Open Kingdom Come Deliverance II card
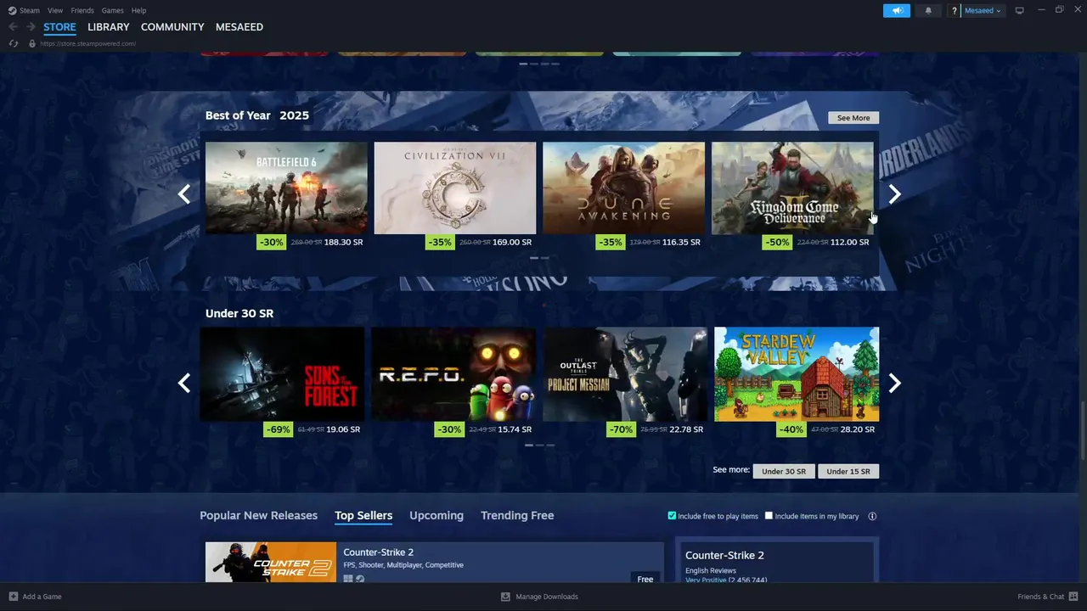 tap(792, 188)
